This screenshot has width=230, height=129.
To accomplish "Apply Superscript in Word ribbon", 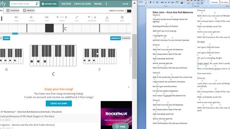I will [169, 3].
